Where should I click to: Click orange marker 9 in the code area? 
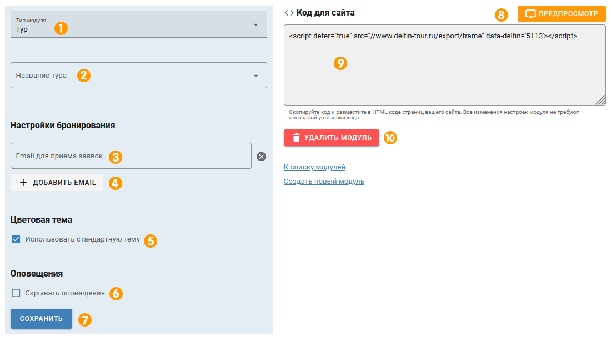click(x=340, y=63)
